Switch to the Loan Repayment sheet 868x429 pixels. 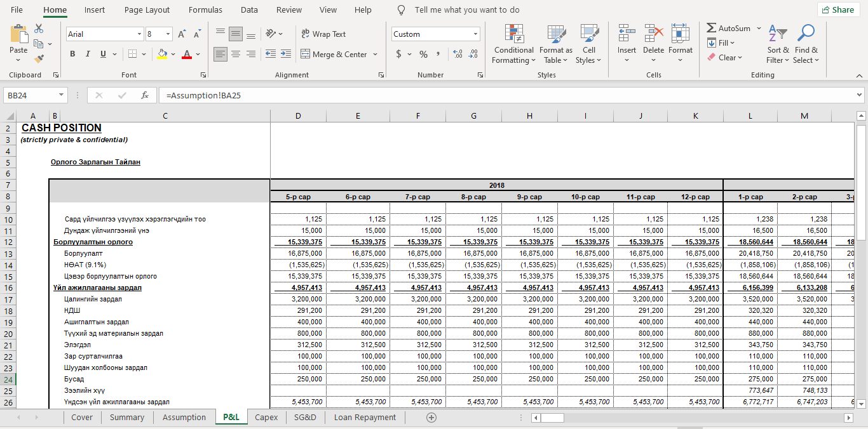pos(365,418)
